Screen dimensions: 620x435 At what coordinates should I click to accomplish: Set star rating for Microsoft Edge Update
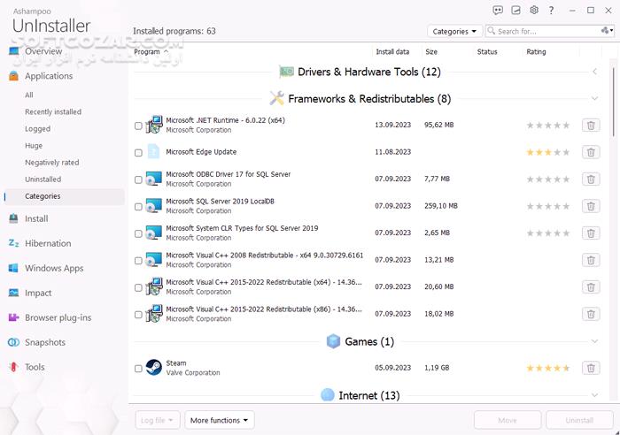[x=548, y=152]
